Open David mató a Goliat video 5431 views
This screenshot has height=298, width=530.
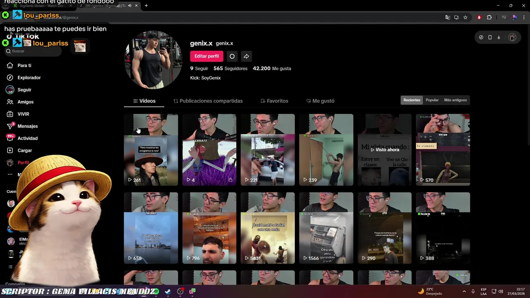(267, 228)
